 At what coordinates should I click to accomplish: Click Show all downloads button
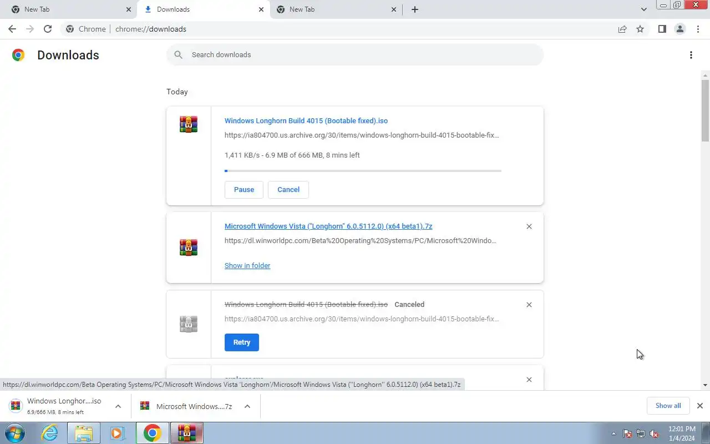pyautogui.click(x=668, y=406)
